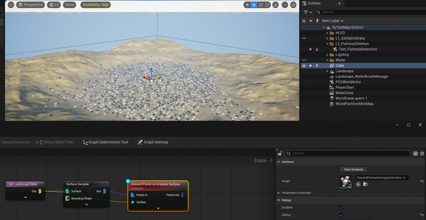Click the Save Instance button
426x220 pixels.
[x=353, y=169]
